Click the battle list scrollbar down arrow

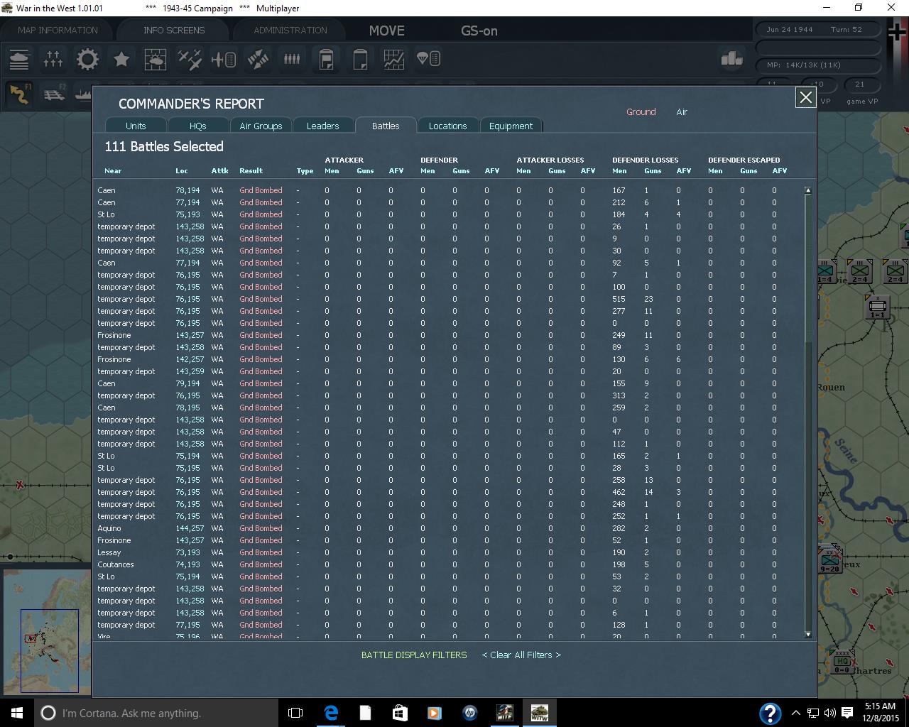pyautogui.click(x=808, y=634)
